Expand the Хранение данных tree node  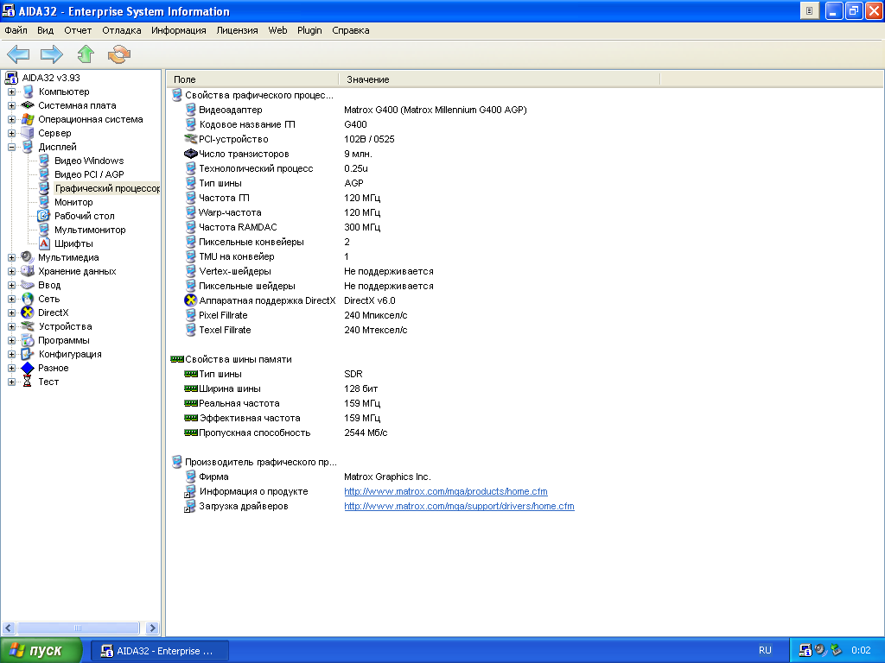tap(12, 271)
